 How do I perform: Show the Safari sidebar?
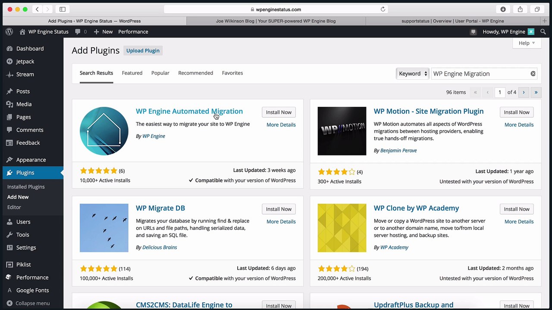click(63, 9)
